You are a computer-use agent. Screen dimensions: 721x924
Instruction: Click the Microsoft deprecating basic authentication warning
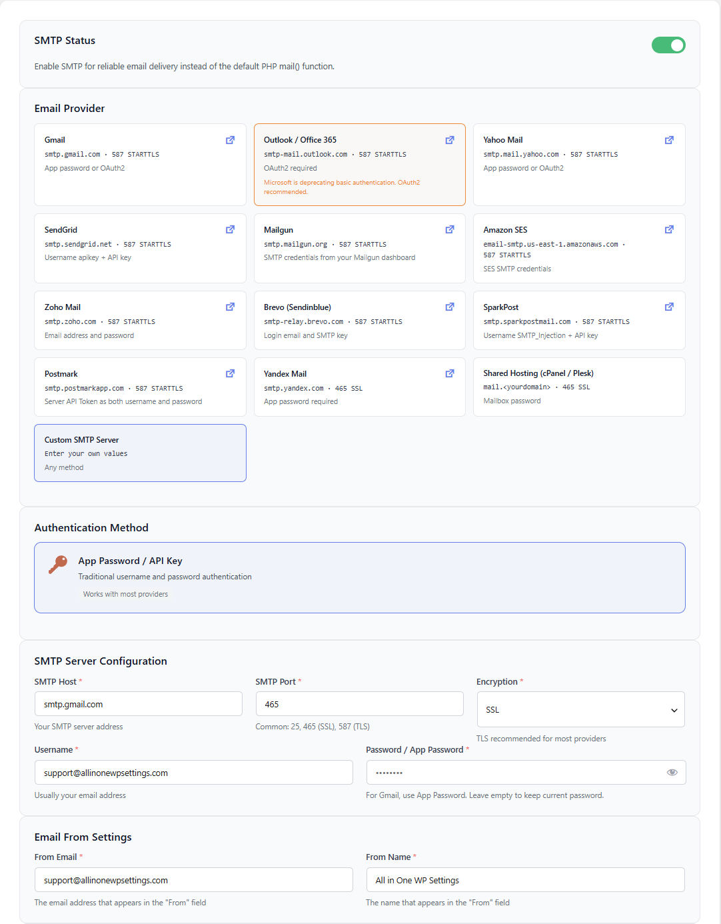pos(342,187)
